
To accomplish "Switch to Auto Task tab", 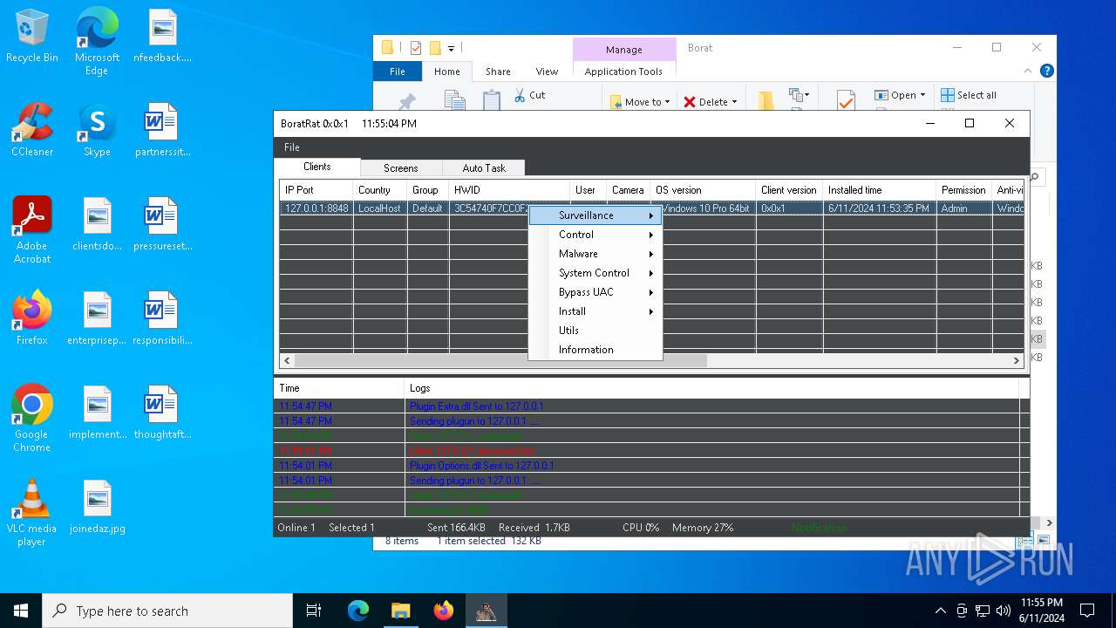I will click(x=484, y=168).
